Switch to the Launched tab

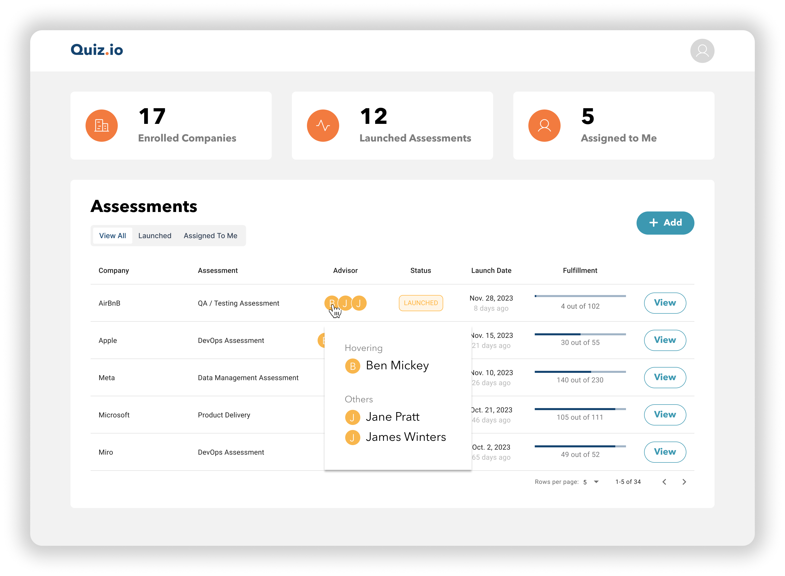pos(155,235)
